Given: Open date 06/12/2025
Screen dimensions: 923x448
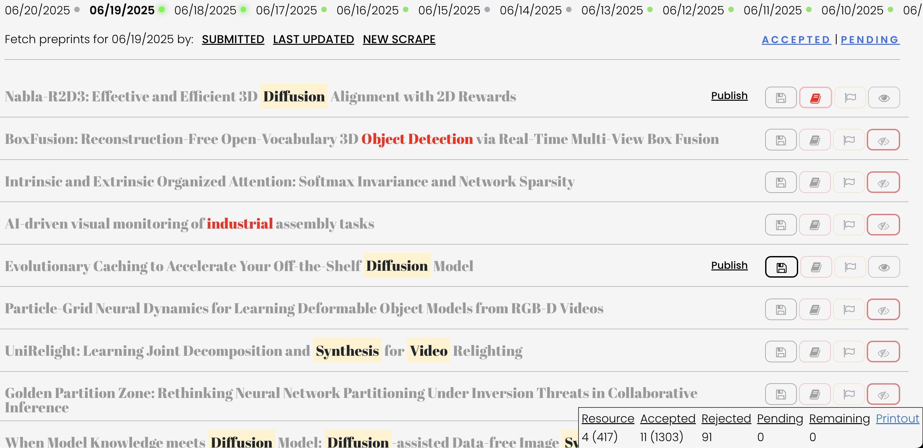Looking at the screenshot, I should pos(693,10).
